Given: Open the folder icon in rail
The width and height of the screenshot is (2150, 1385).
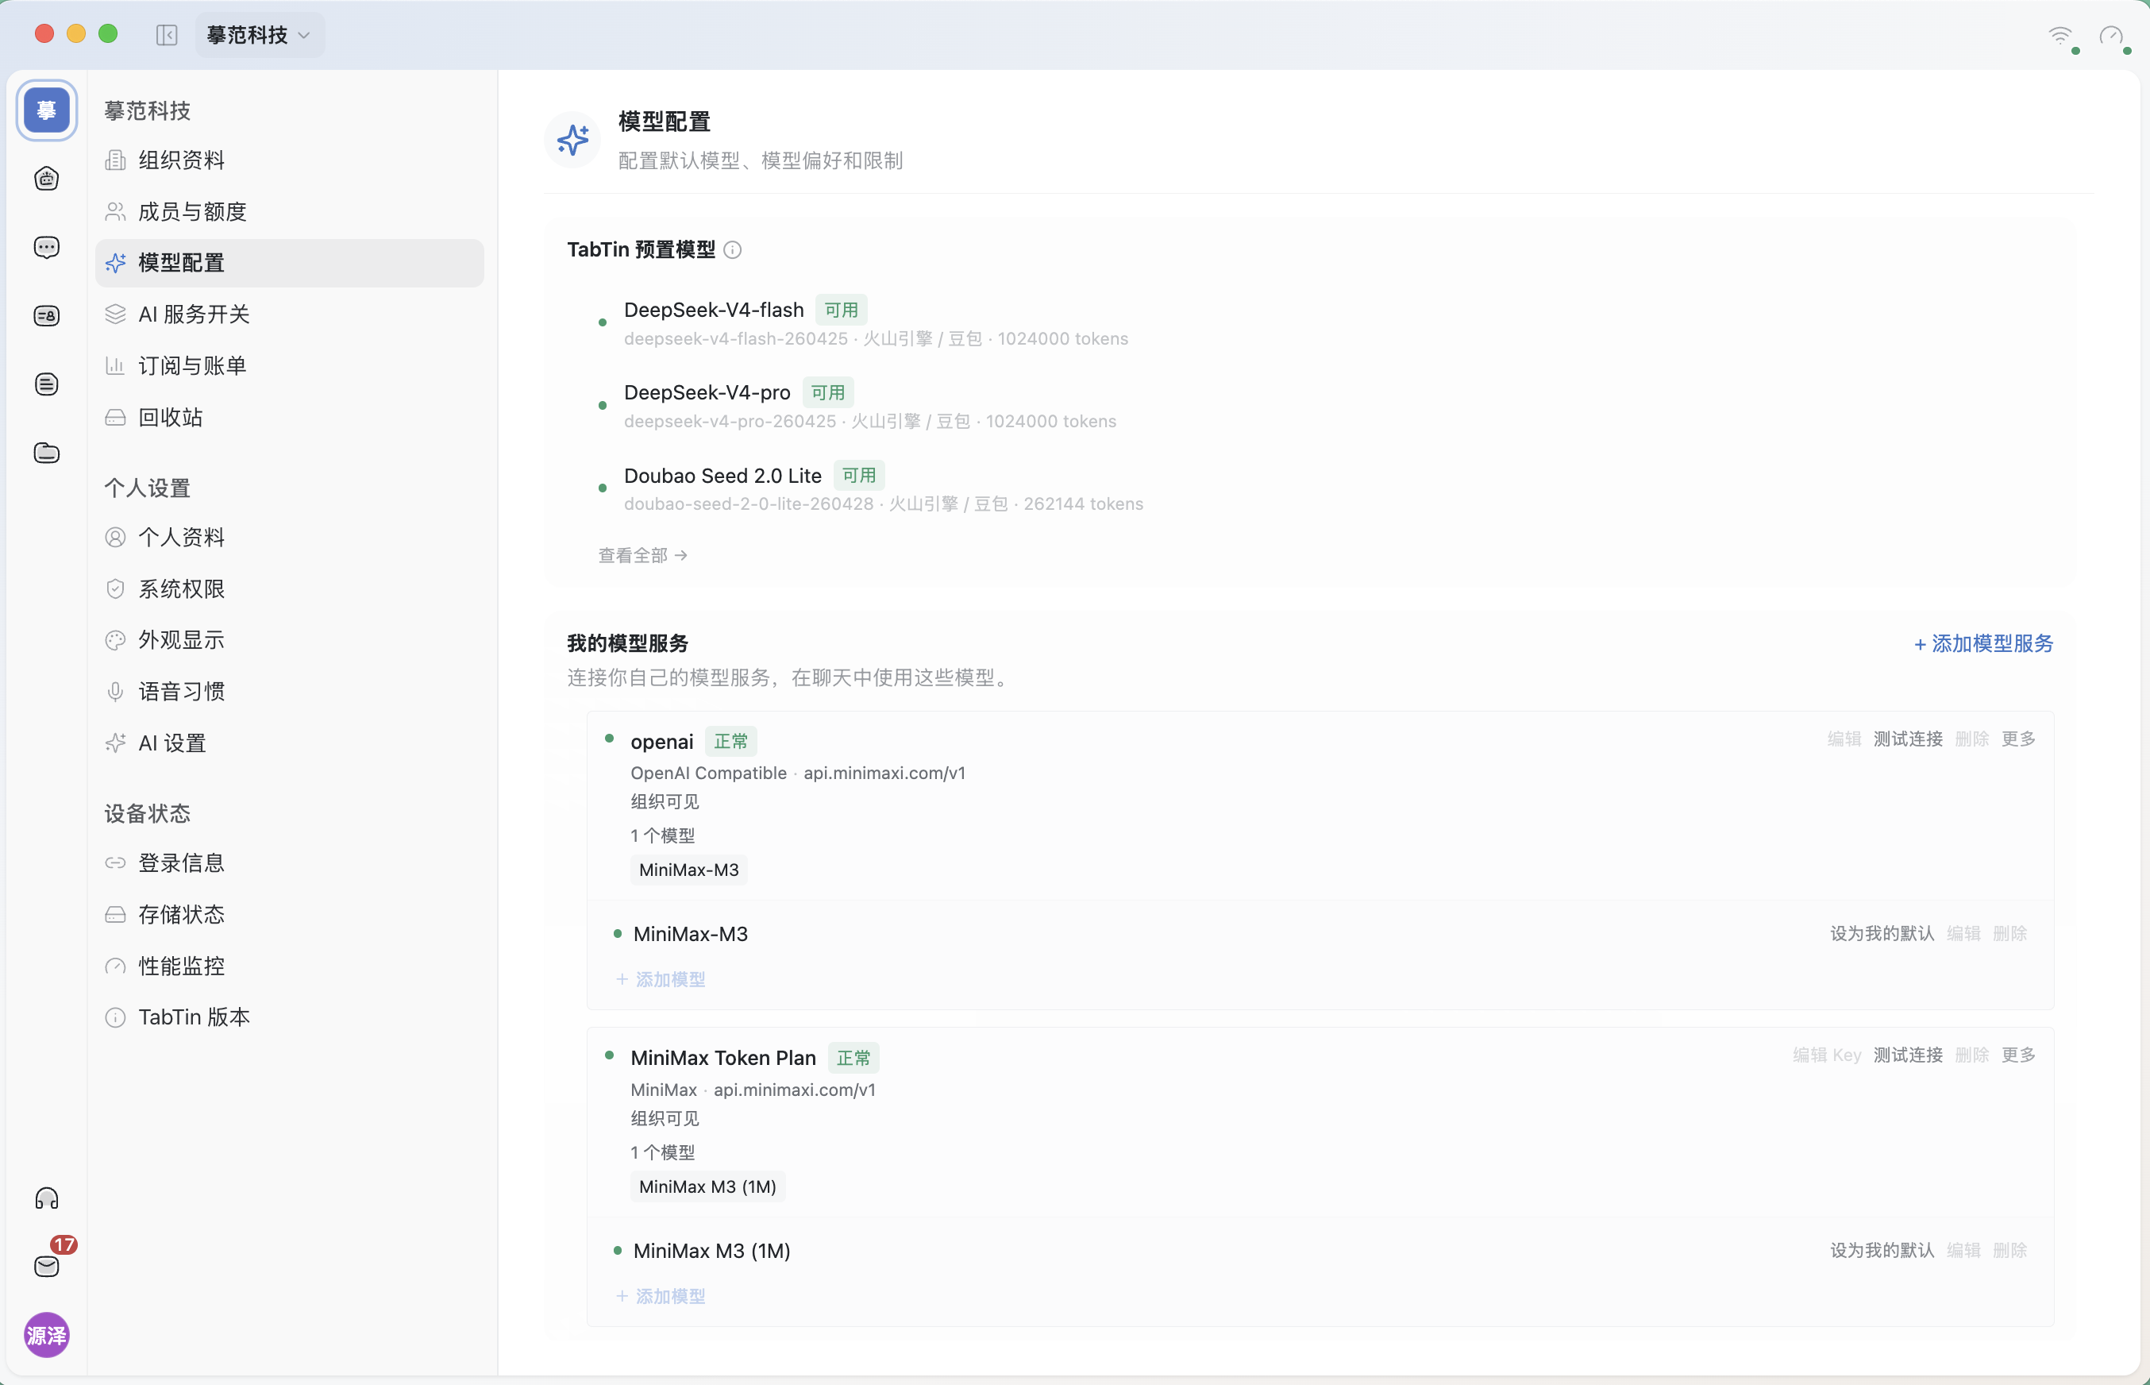Looking at the screenshot, I should (x=47, y=453).
